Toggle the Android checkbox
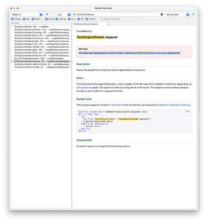The height and width of the screenshot is (222, 207). tap(87, 19)
